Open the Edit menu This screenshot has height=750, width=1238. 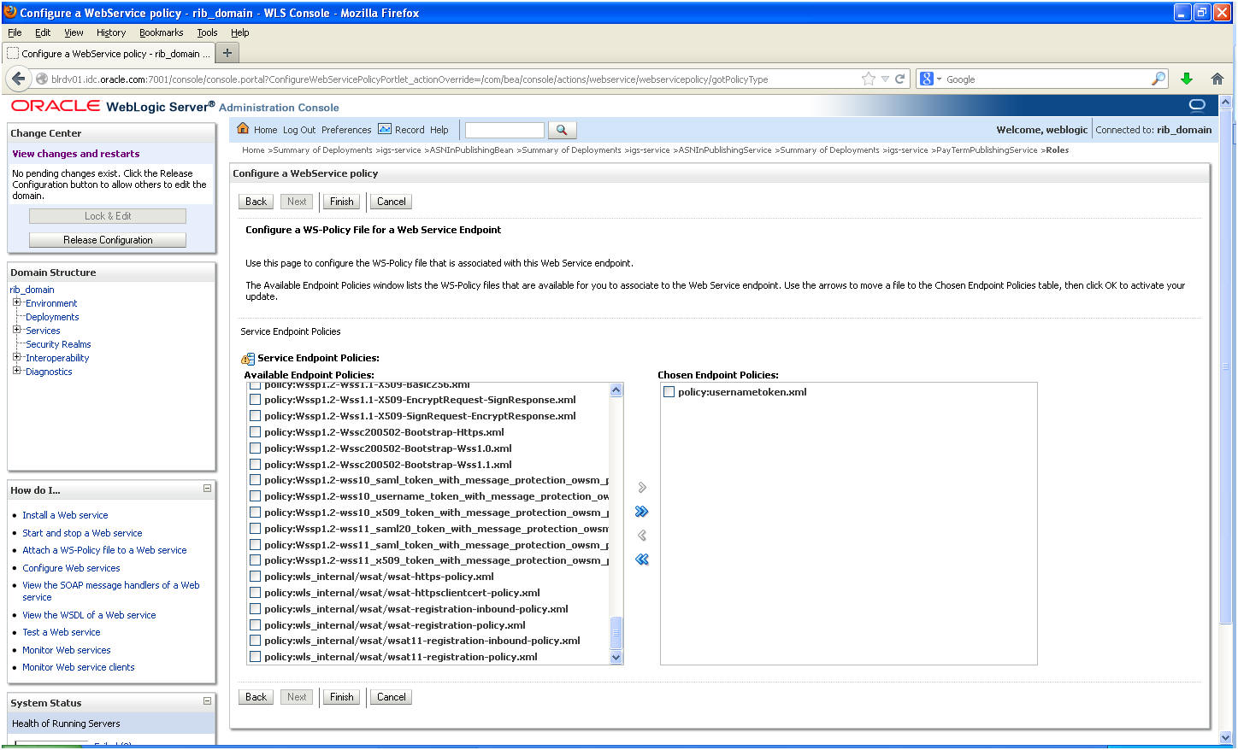click(x=43, y=32)
